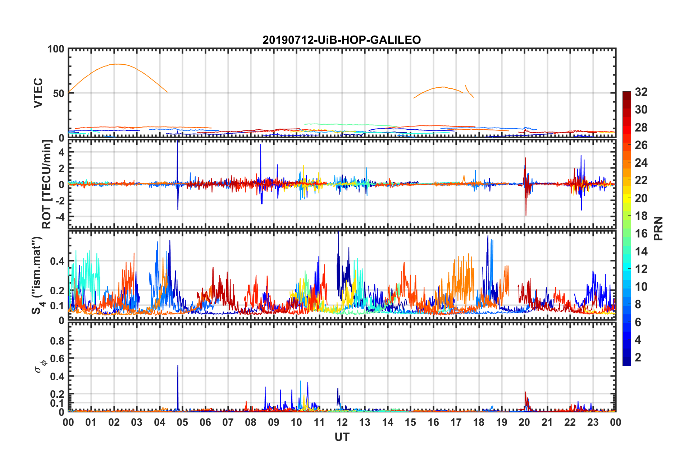The height and width of the screenshot is (457, 684).
Task: Click the colorbar tick label 16
Action: [x=641, y=234]
